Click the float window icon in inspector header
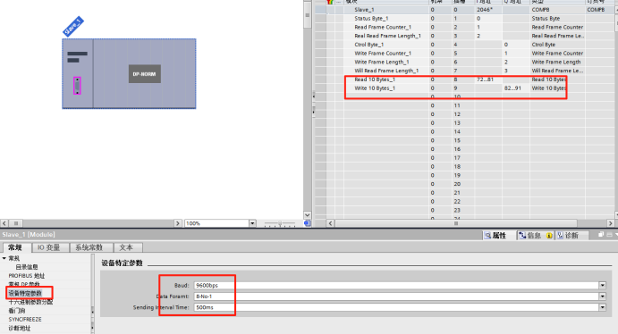Viewport: 618px width, 334px height. coord(601,235)
